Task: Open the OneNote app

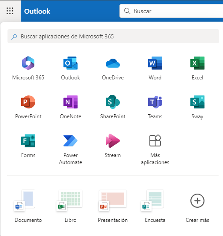Action: (x=71, y=107)
